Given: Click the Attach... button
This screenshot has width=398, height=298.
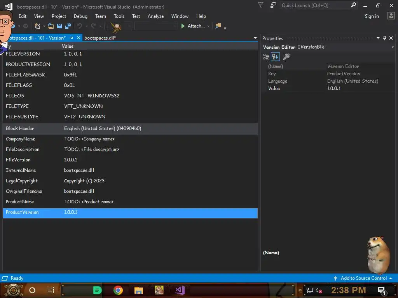Looking at the screenshot, I should pos(193,26).
